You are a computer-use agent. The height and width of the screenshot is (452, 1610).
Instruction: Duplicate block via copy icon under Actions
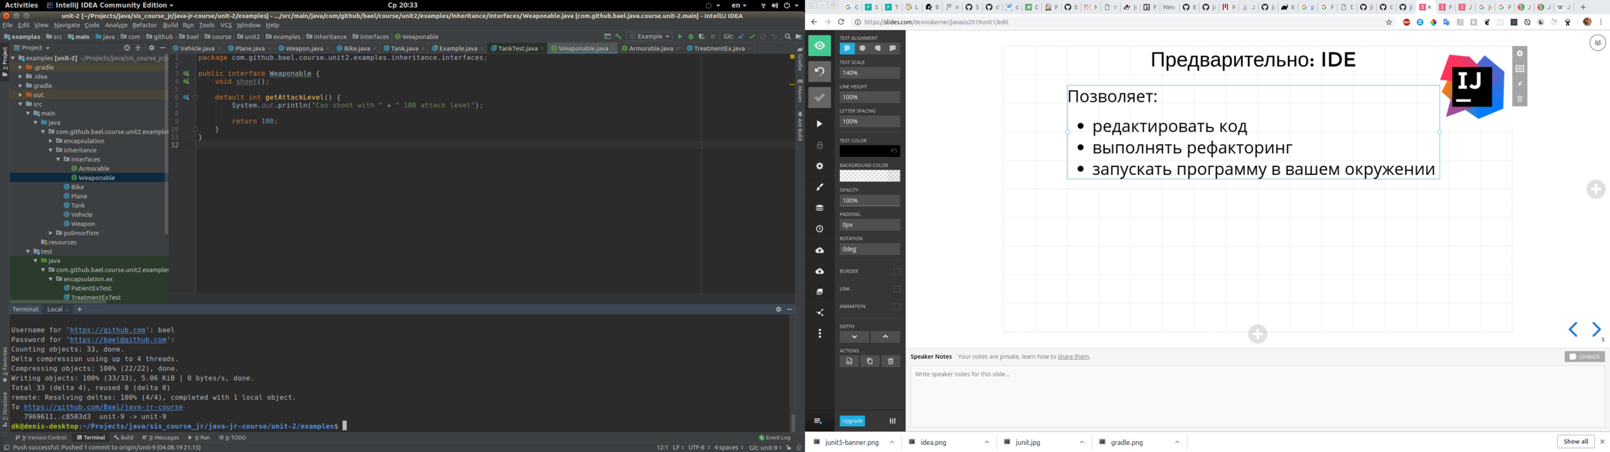869,361
